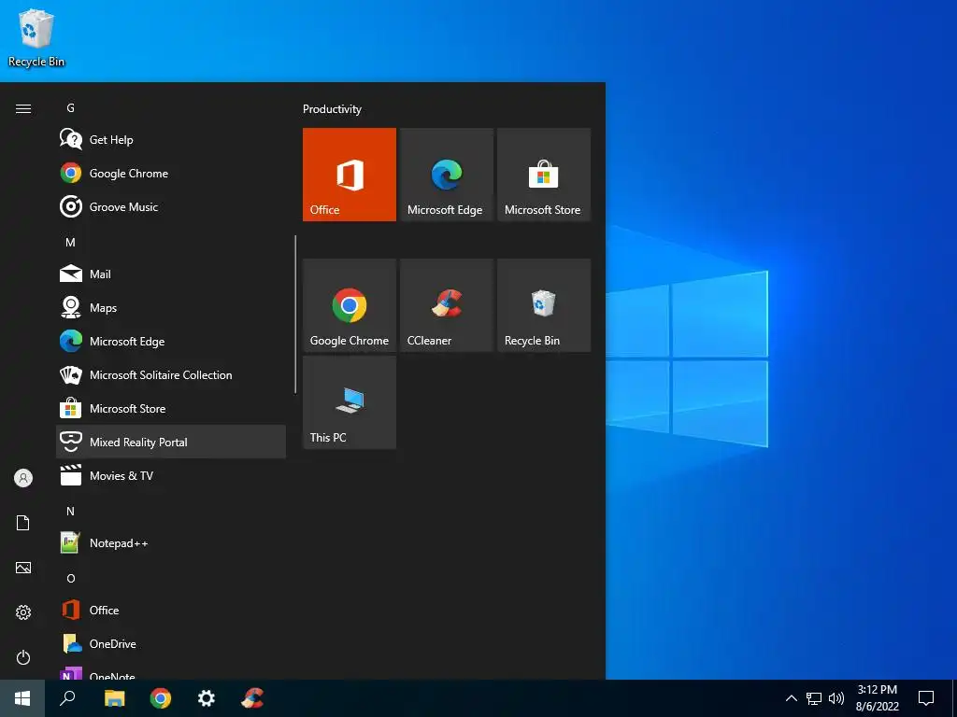Launch Notepad++ from the app list
Screen dimensions: 957x717
click(x=171, y=542)
